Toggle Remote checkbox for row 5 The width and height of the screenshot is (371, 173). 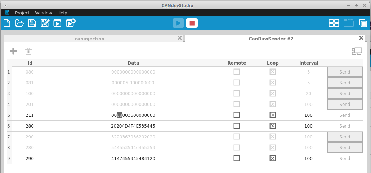click(x=237, y=115)
